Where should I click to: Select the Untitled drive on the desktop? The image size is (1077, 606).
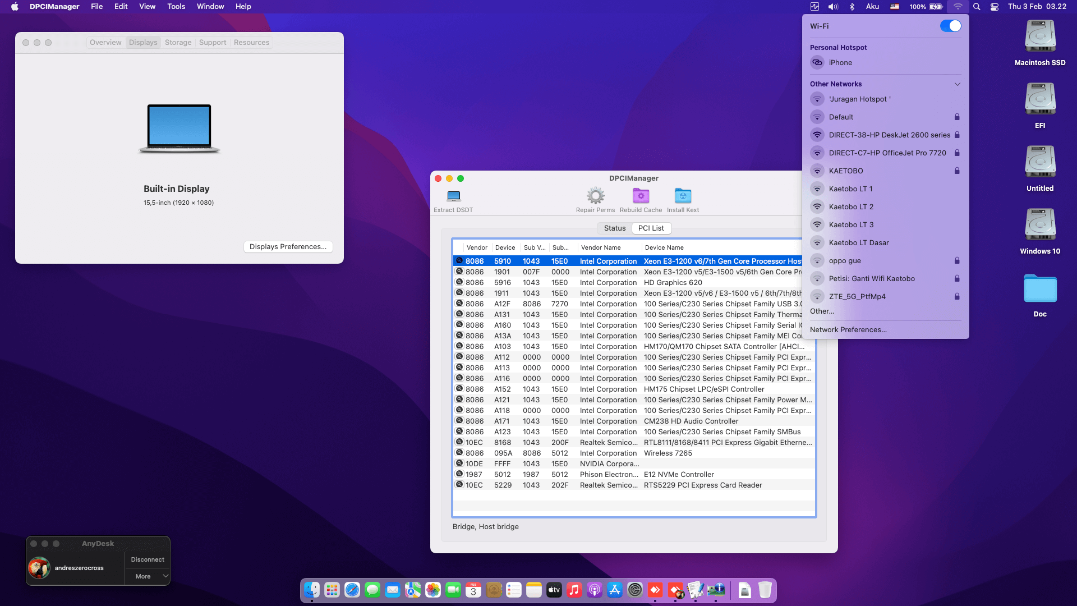click(1040, 163)
